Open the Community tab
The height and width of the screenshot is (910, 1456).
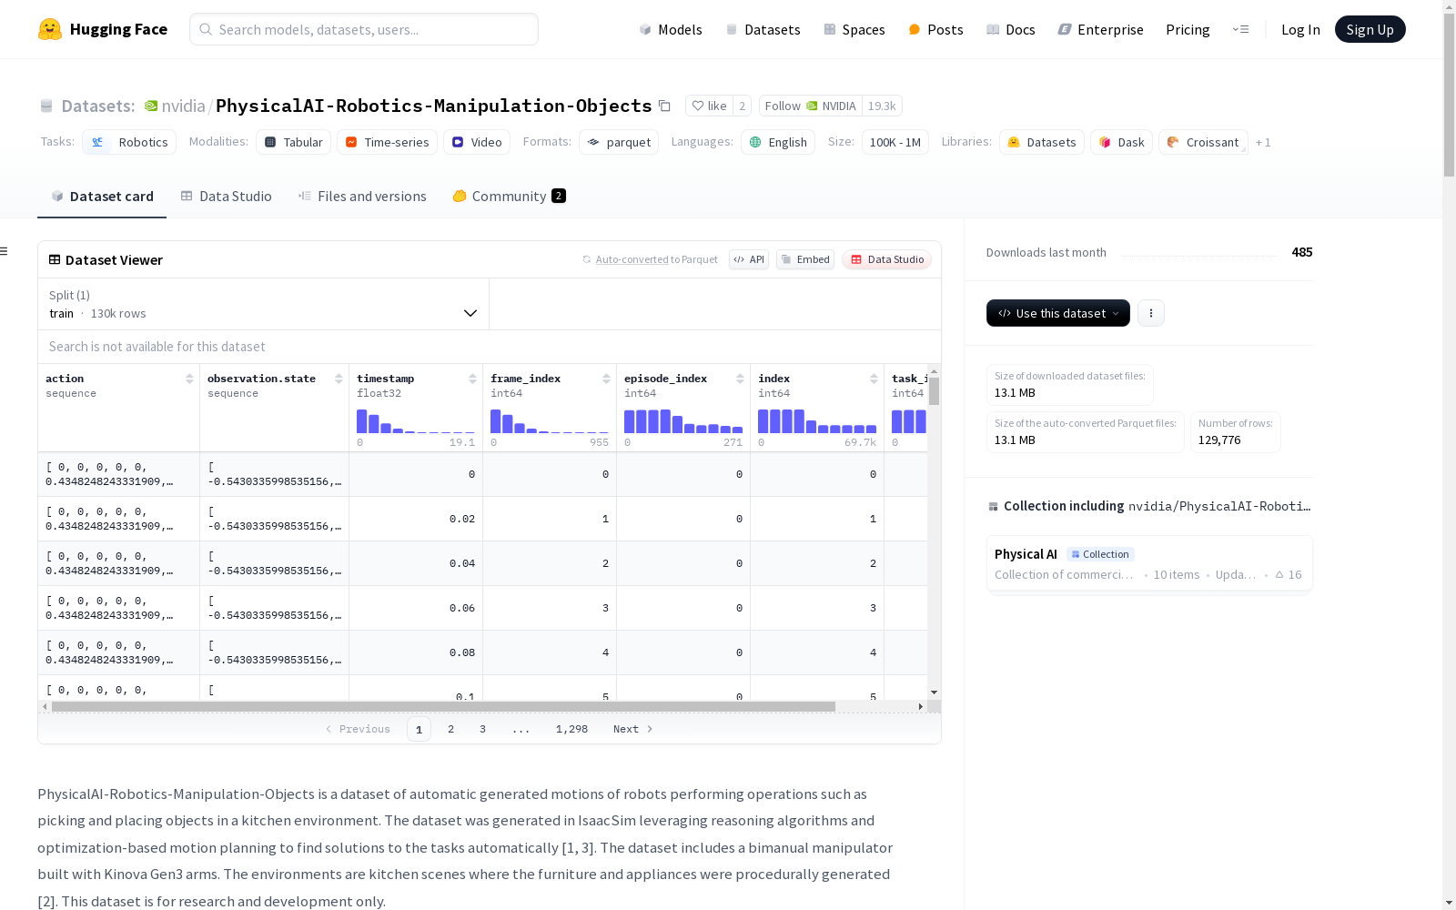[x=510, y=197]
